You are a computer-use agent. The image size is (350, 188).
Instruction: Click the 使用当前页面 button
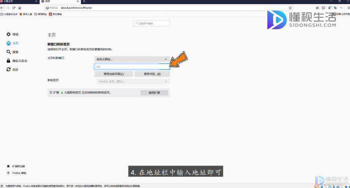[x=114, y=74]
